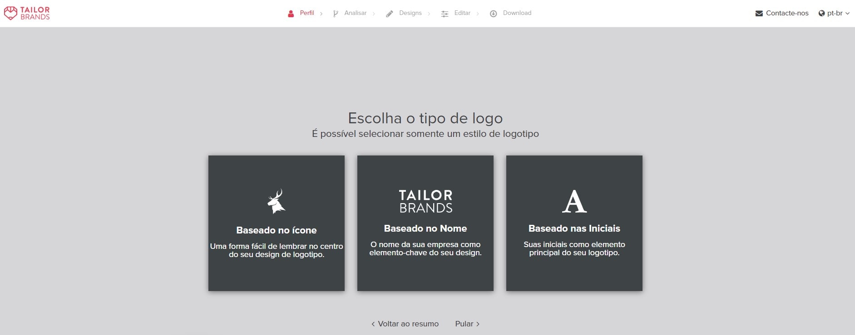Image resolution: width=855 pixels, height=335 pixels.
Task: Click chevron arrow after Designs
Action: tap(429, 14)
